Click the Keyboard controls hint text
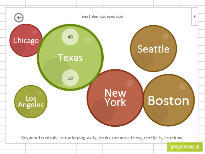Image resolution: width=205 pixels, height=154 pixels. (x=102, y=138)
